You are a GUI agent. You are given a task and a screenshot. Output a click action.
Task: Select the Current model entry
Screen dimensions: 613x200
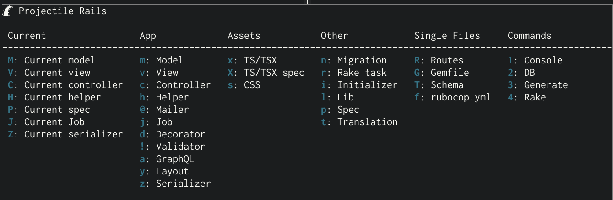pos(51,60)
